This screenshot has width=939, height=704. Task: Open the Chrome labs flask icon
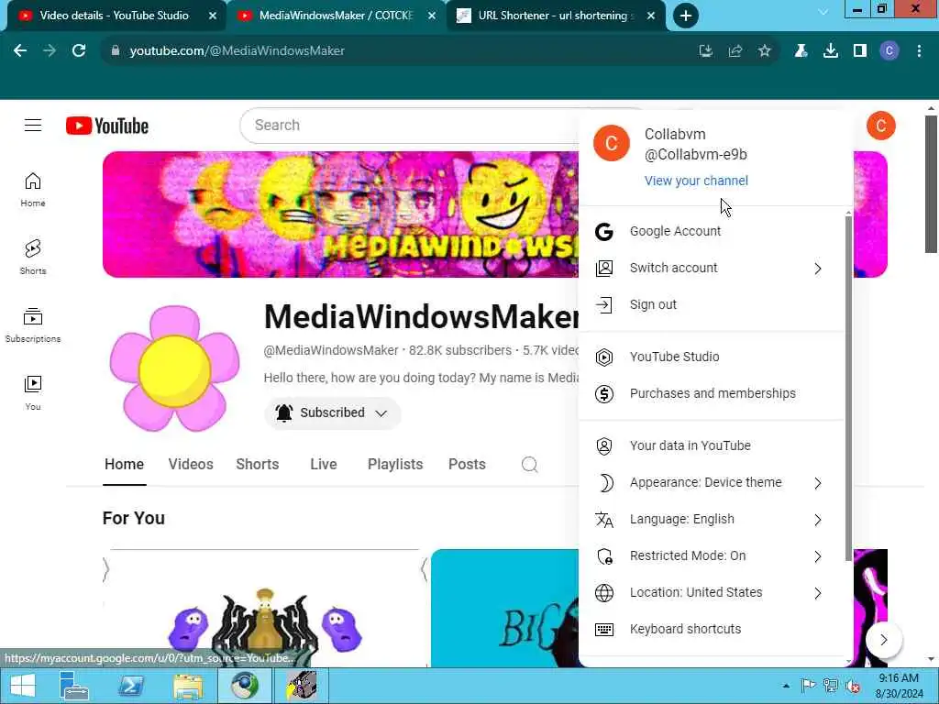click(x=801, y=51)
